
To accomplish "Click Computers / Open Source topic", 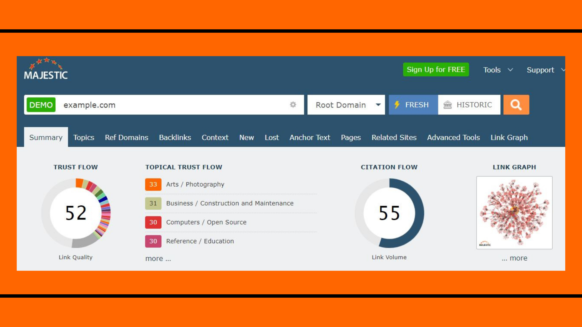I will coord(206,222).
